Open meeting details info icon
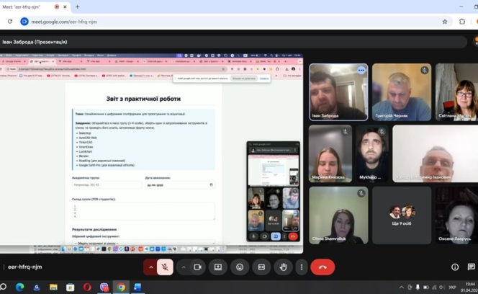The image size is (478, 294). 454,267
